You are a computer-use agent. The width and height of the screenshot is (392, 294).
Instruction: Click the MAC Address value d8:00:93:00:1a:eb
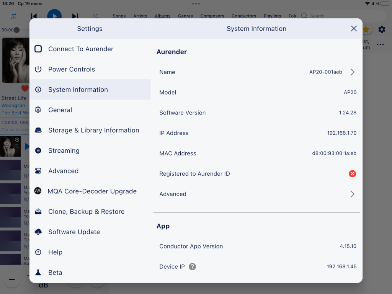click(x=334, y=153)
